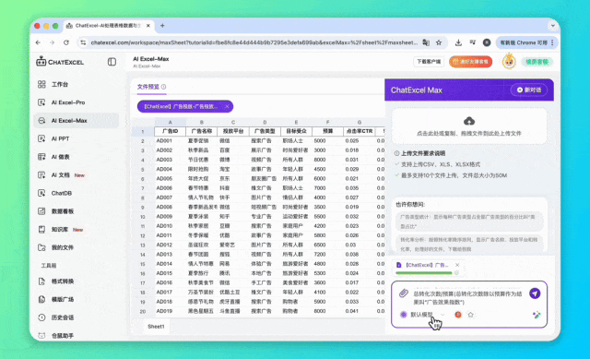590x359 pixels.
Task: Open 我的文件 in sidebar
Action: 62,247
